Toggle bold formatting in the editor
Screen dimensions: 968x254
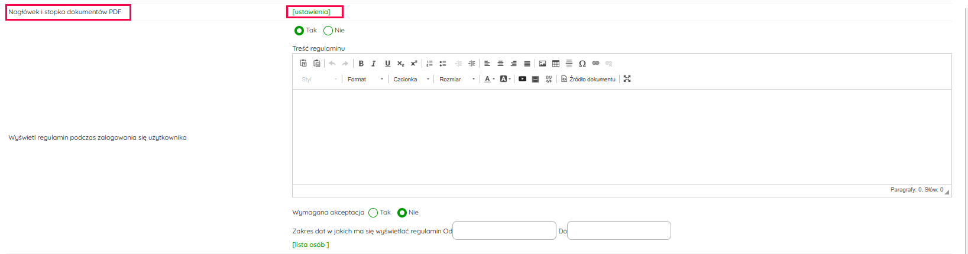(361, 64)
